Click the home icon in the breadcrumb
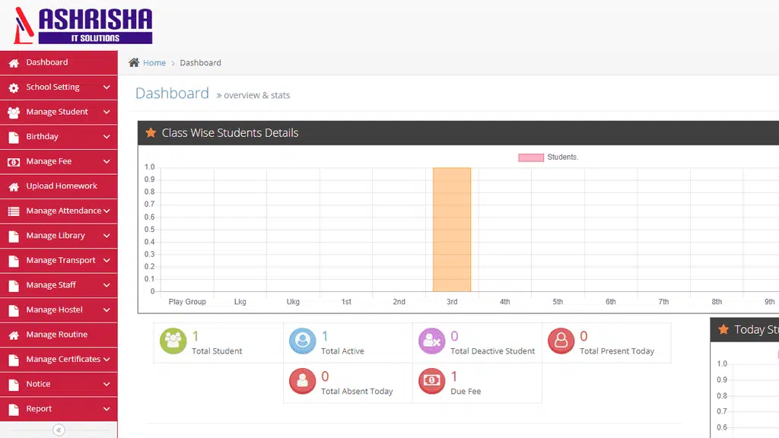Screen dimensions: 779x438 tap(134, 62)
